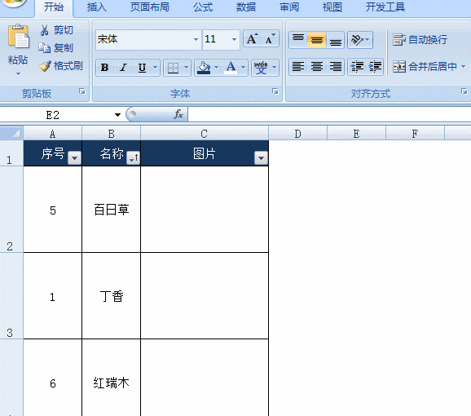The height and width of the screenshot is (416, 471).
Task: Expand phonetic guide dropdown arrow
Action: [x=274, y=68]
